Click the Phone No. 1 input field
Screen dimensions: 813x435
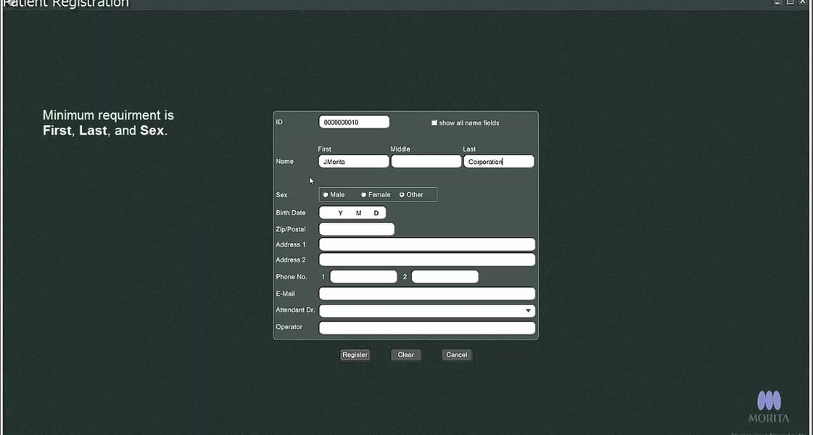(363, 277)
